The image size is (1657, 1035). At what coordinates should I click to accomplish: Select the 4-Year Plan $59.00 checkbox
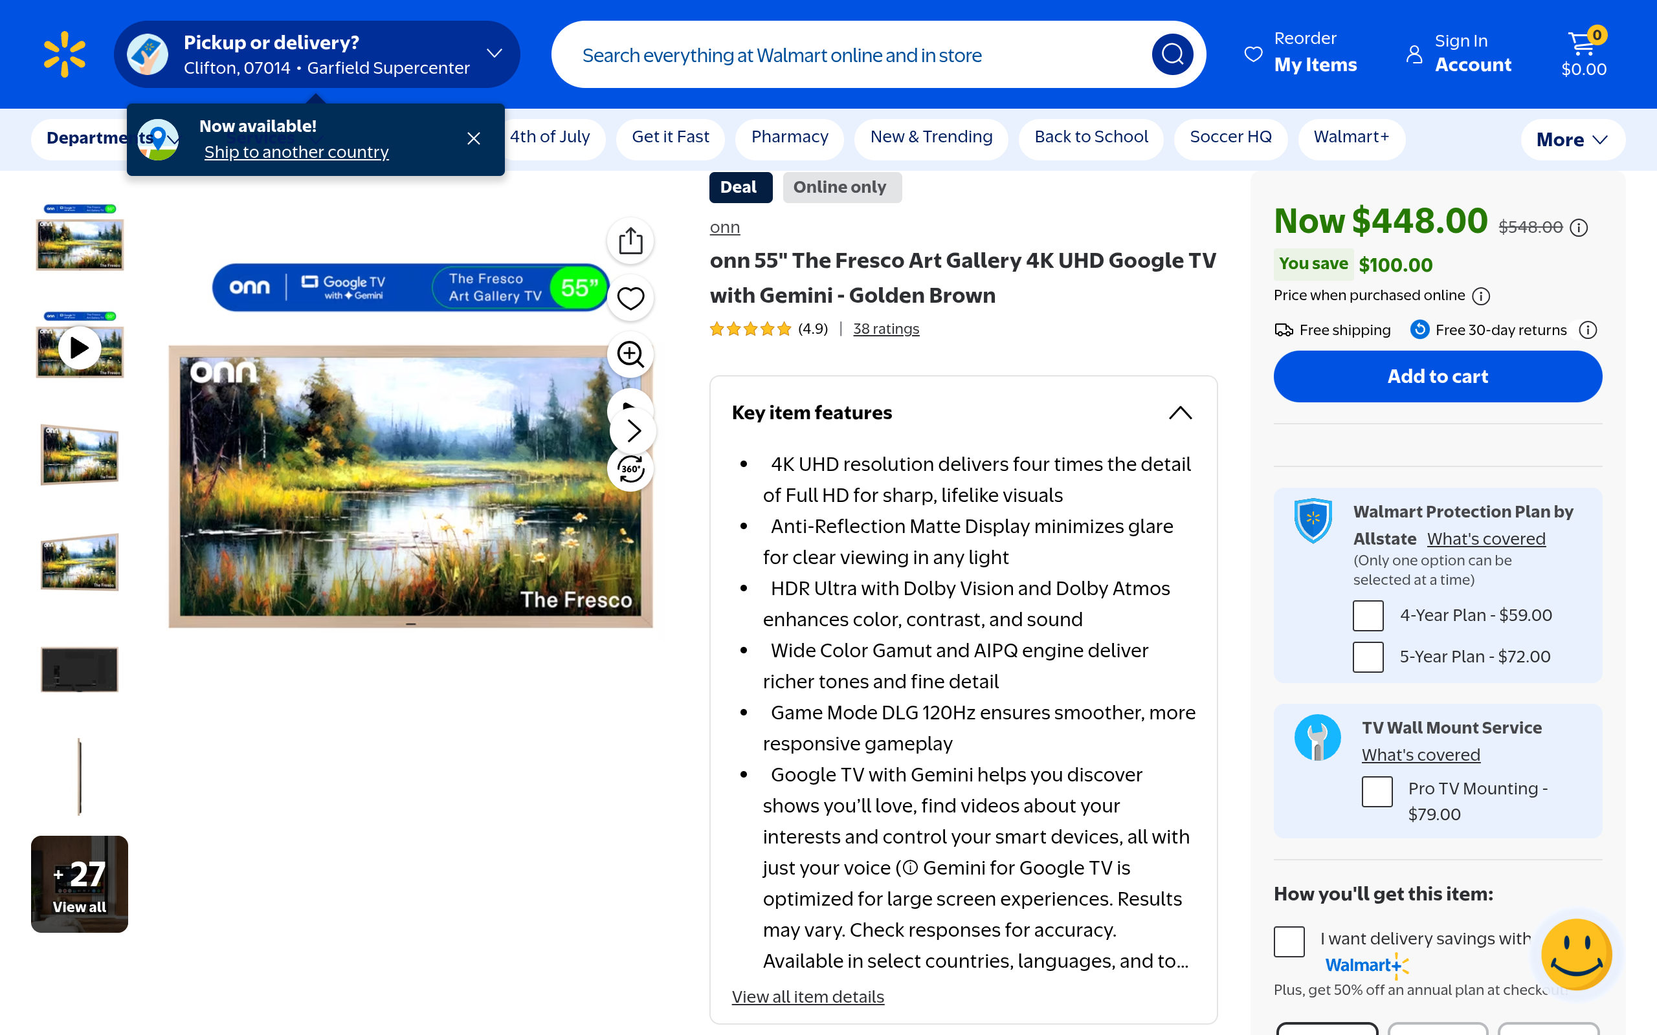point(1368,615)
